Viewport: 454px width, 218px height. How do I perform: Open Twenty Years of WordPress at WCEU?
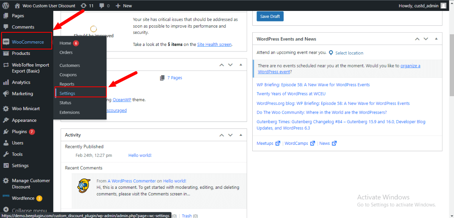click(x=291, y=94)
